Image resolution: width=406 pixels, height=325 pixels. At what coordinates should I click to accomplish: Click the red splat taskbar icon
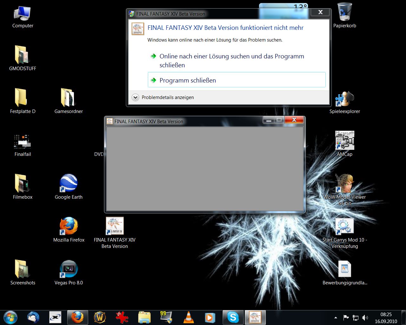click(x=122, y=317)
